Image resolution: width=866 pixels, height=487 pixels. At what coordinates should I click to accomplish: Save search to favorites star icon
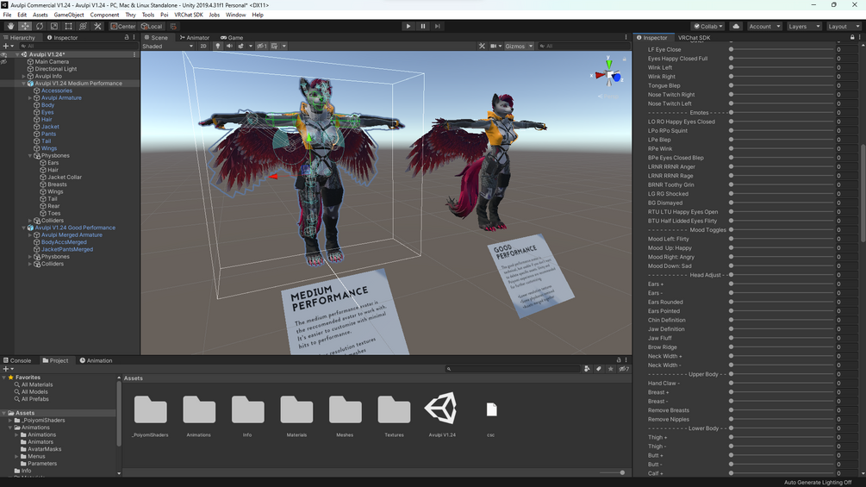click(x=610, y=369)
